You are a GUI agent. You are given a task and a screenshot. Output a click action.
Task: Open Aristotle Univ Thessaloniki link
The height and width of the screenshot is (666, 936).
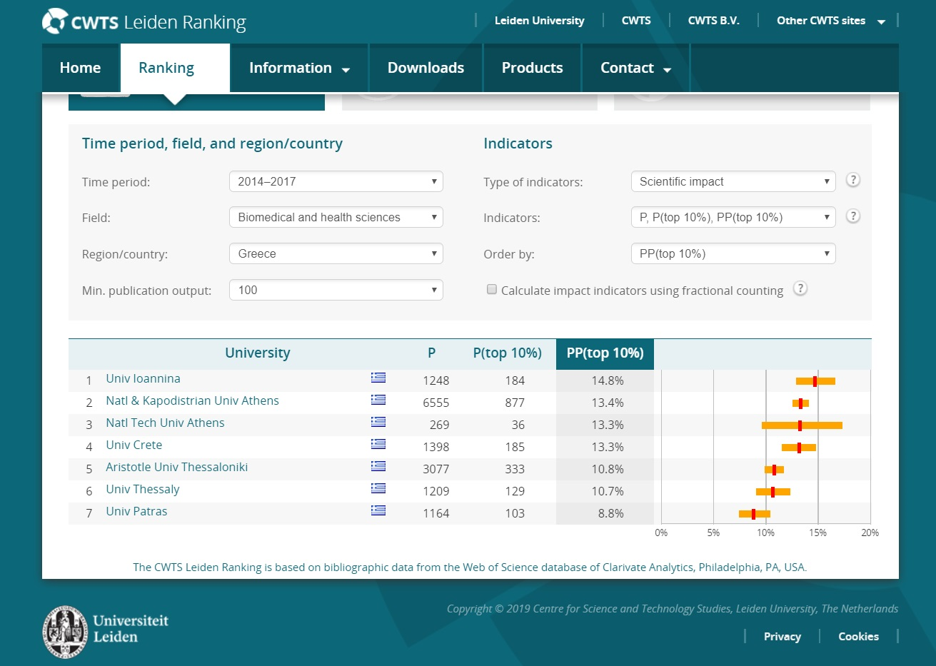[176, 467]
